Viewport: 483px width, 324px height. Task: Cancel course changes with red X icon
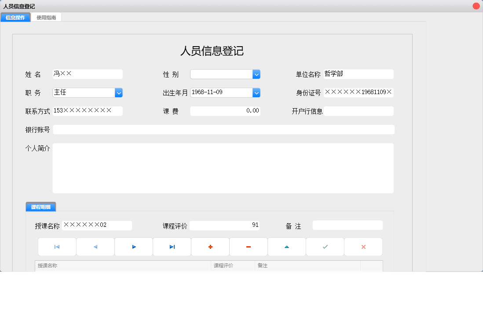(363, 247)
